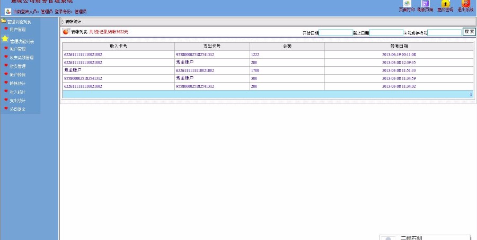This screenshot has width=477, height=240.
Task: Click the 刷新页面 refresh icon
Action: [x=426, y=3]
